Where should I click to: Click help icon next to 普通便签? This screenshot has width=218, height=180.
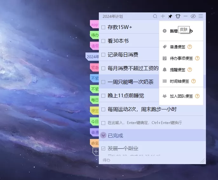(x=190, y=47)
